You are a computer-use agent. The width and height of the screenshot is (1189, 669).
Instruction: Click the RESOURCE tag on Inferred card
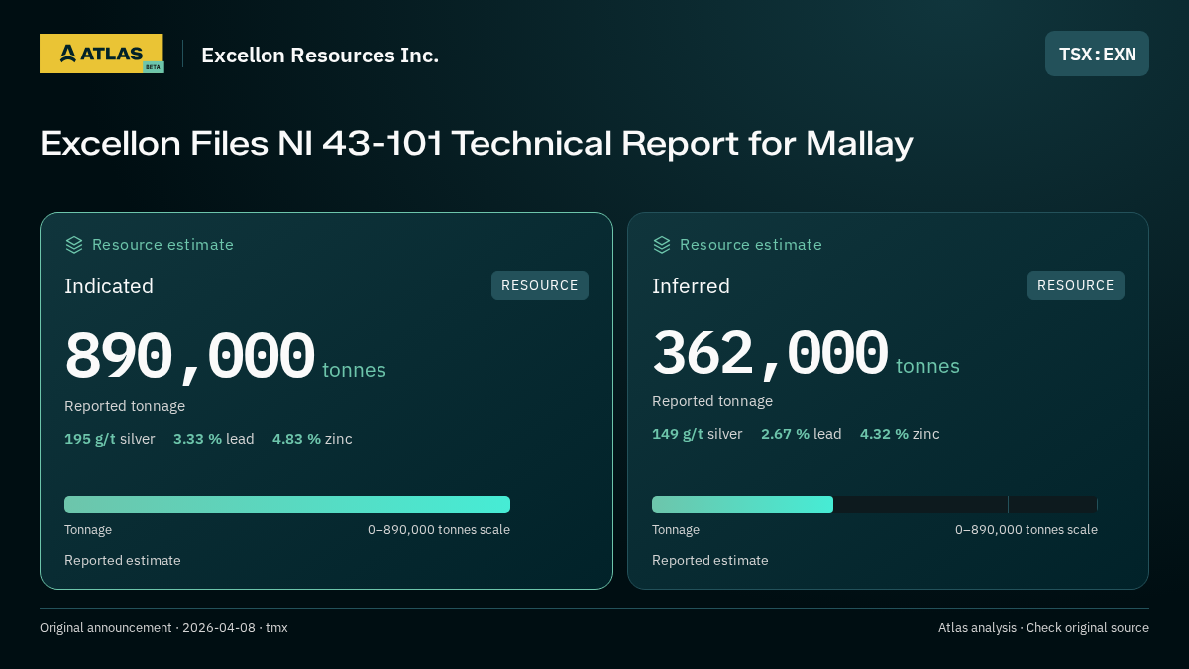click(1076, 285)
